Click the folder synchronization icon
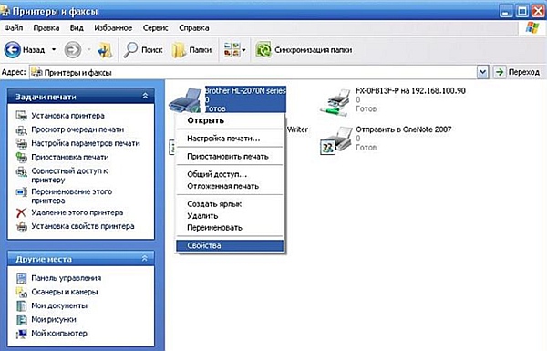547x351 pixels. [263, 50]
